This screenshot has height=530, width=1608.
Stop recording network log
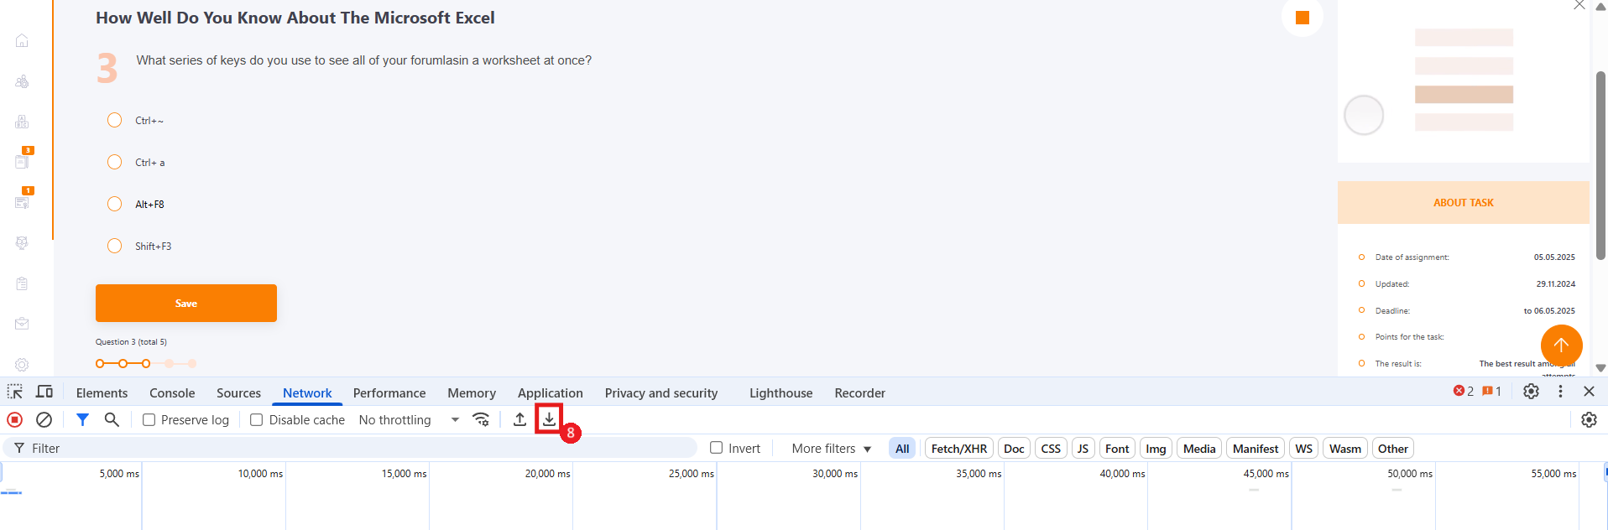(x=15, y=419)
